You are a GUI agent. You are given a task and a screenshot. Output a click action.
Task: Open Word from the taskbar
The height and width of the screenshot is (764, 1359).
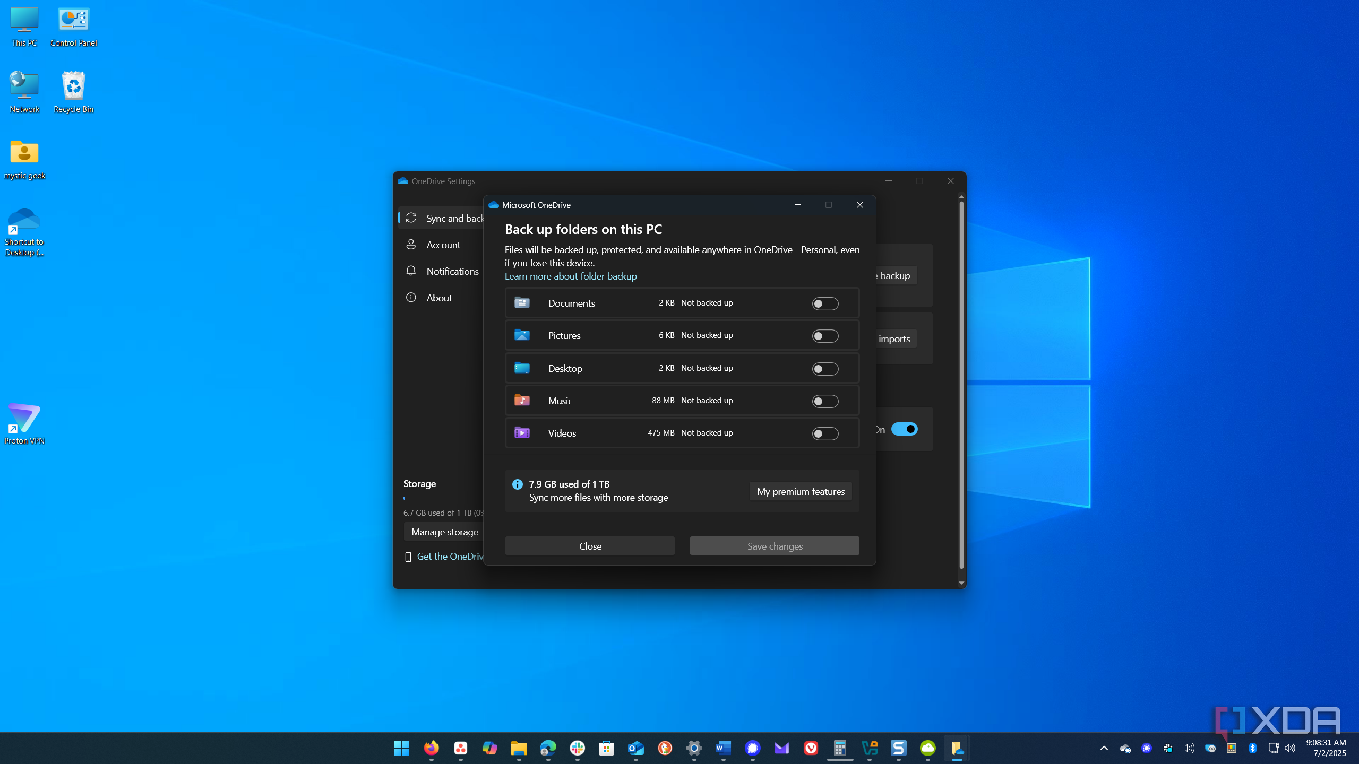click(723, 748)
